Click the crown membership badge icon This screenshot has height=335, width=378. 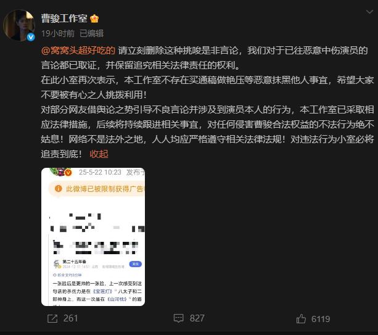pos(94,19)
